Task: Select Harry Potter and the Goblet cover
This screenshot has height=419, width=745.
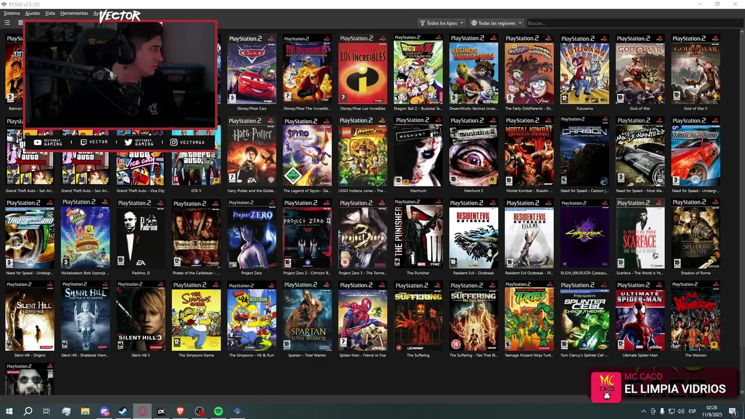Action: pyautogui.click(x=251, y=151)
